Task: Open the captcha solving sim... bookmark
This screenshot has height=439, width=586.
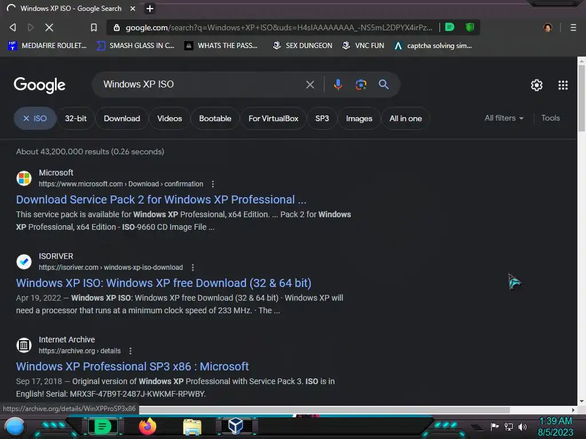Action: (433, 46)
